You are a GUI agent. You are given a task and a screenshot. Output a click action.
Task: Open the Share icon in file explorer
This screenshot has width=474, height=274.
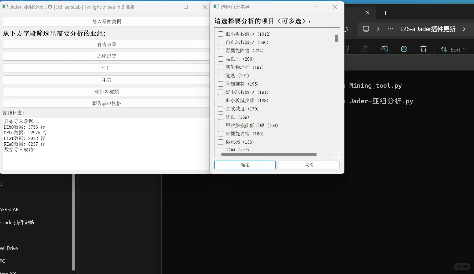(x=404, y=49)
